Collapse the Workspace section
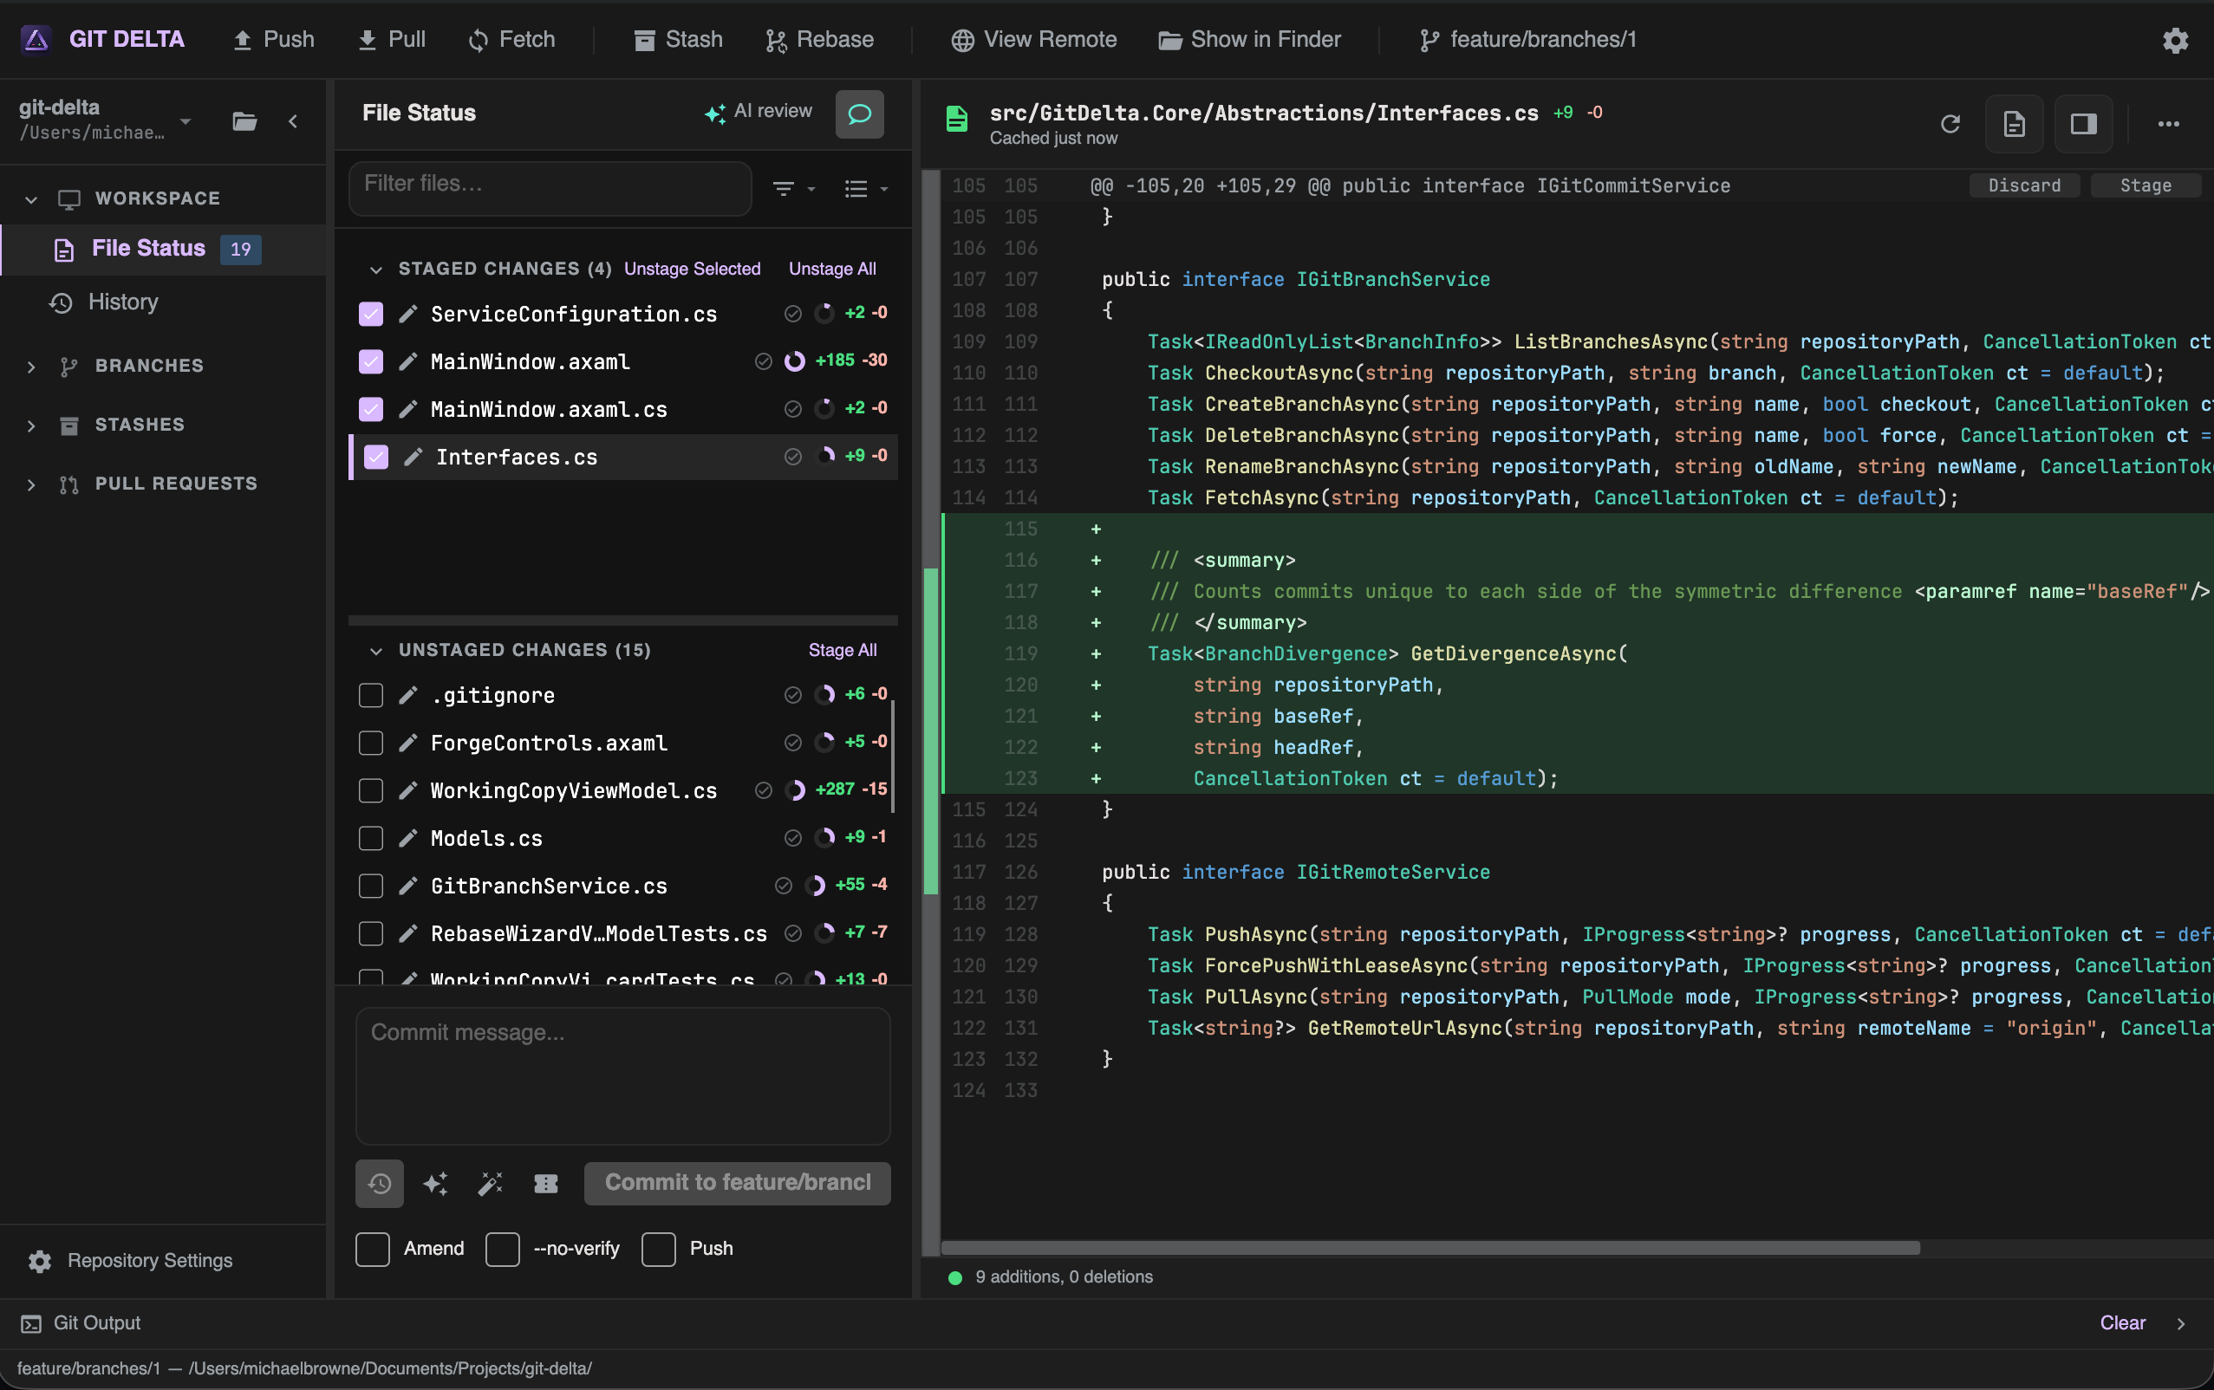Viewport: 2214px width, 1390px height. click(31, 199)
